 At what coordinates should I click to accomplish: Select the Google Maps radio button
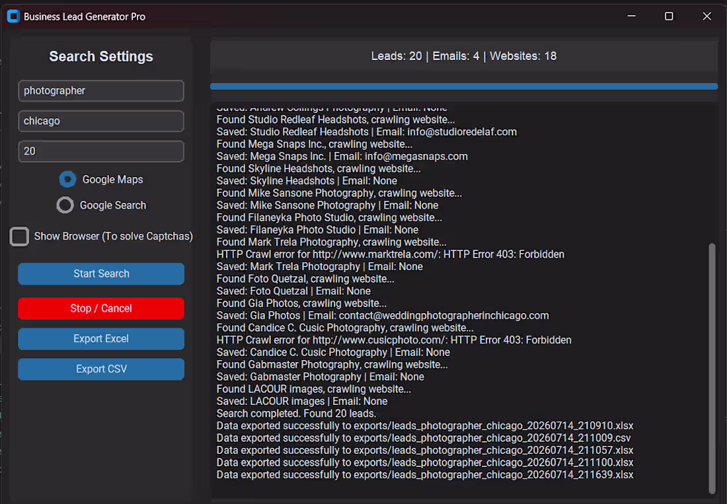pyautogui.click(x=67, y=179)
